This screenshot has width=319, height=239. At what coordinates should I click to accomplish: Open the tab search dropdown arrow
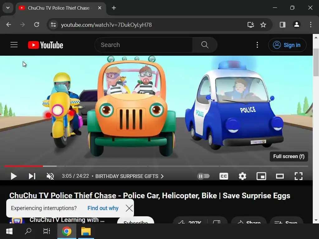coord(8,8)
